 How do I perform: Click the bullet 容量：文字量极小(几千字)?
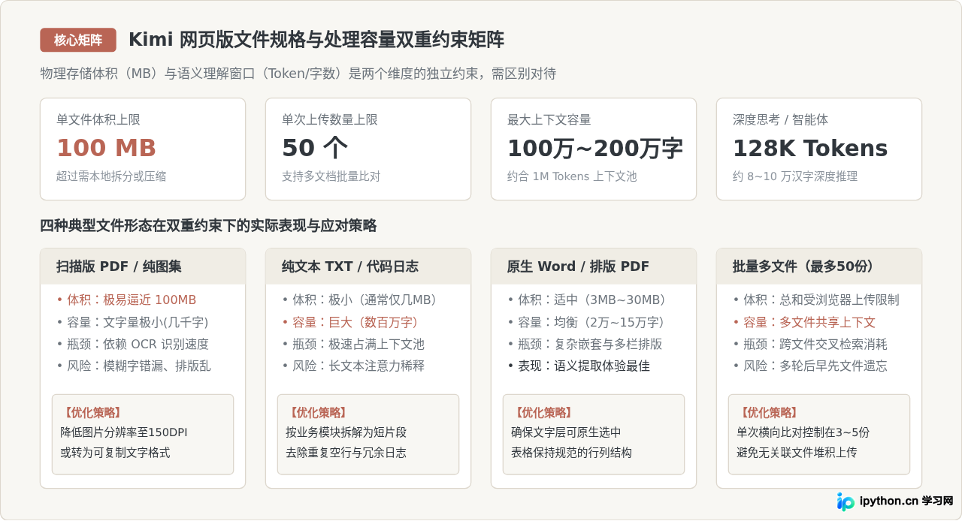click(x=132, y=322)
